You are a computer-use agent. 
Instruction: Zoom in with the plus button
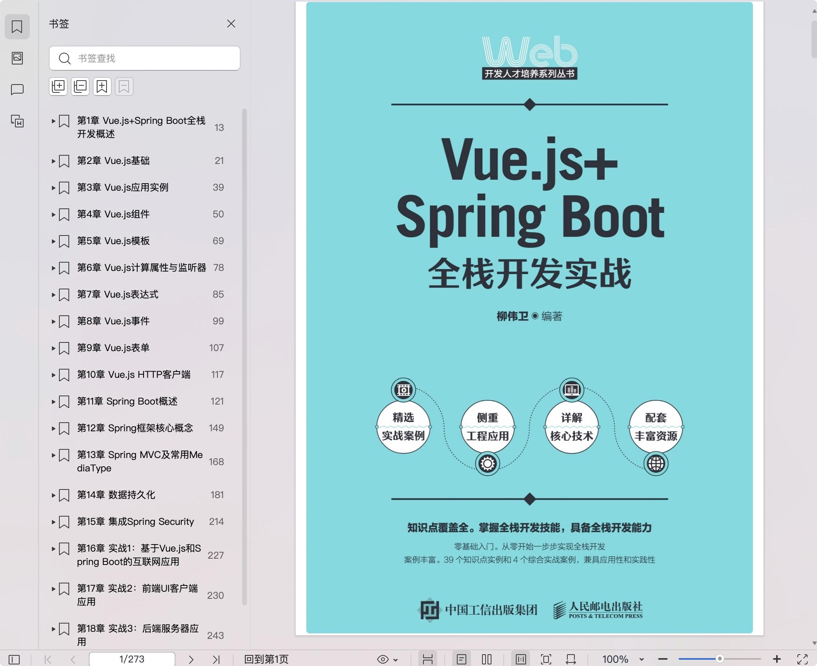tap(777, 659)
